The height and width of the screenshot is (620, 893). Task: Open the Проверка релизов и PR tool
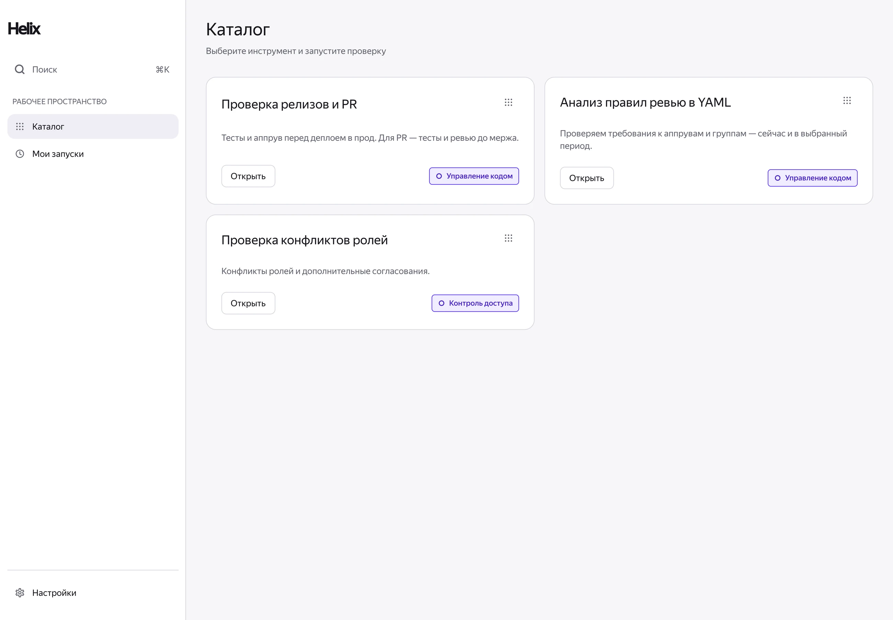[248, 176]
